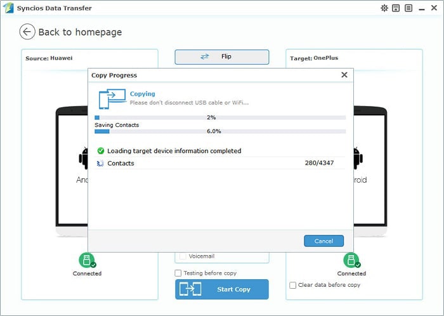Click the Flip button

tap(222, 57)
